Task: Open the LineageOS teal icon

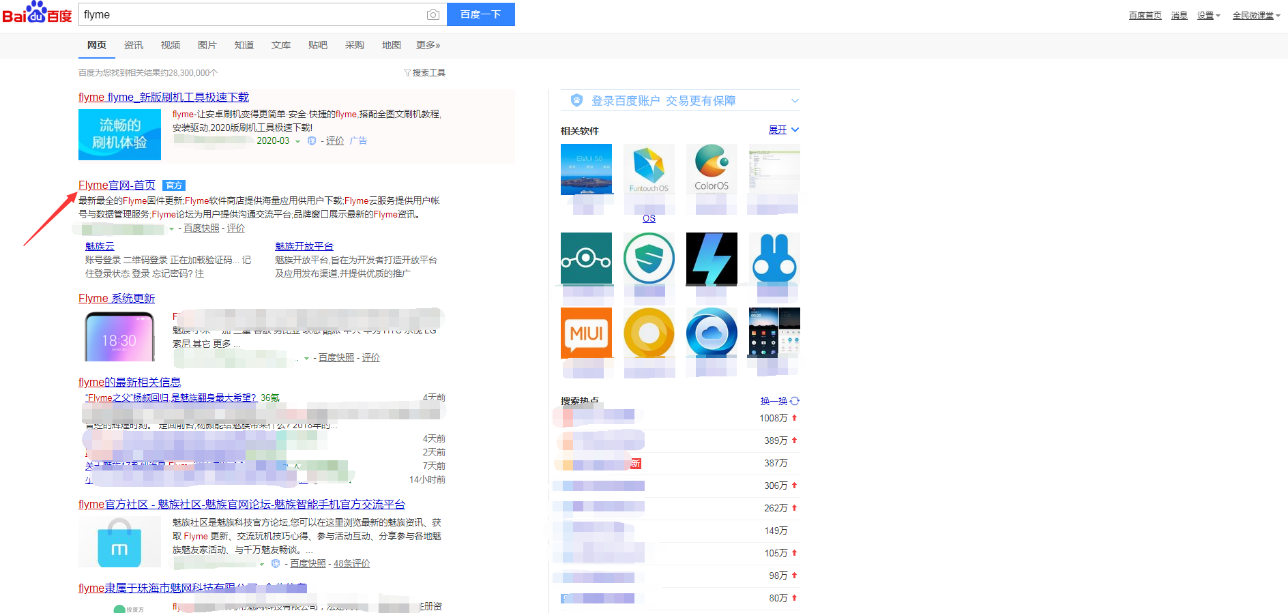Action: [x=586, y=258]
